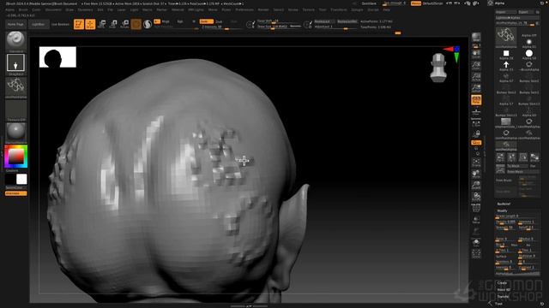Image resolution: width=549 pixels, height=308 pixels.
Task: Expand the Create section in Alpha palette
Action: point(502,283)
